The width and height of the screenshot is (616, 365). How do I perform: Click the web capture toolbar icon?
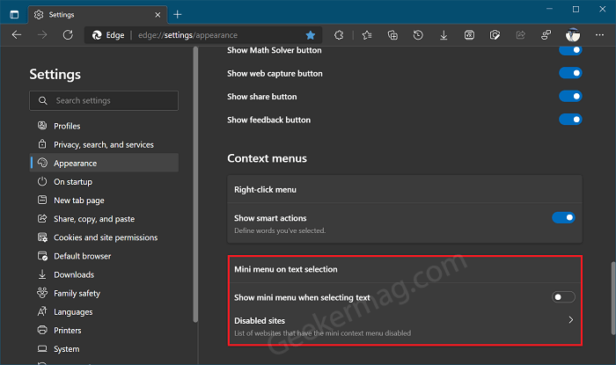(x=495, y=35)
